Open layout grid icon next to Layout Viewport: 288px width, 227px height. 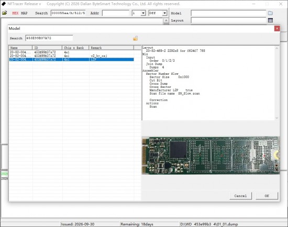270,20
